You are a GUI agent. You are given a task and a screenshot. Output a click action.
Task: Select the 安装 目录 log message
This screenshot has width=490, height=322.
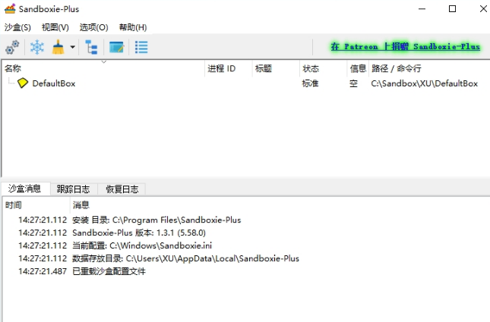pos(156,220)
